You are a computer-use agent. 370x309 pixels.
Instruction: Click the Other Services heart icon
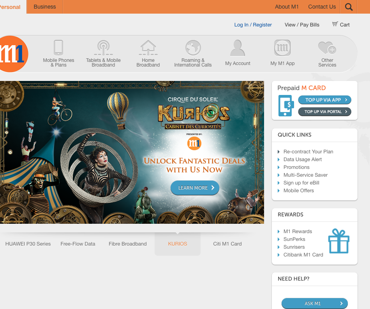pos(327,48)
